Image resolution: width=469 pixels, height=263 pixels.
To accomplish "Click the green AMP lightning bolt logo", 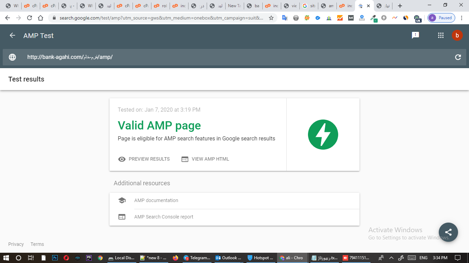I will [x=323, y=135].
